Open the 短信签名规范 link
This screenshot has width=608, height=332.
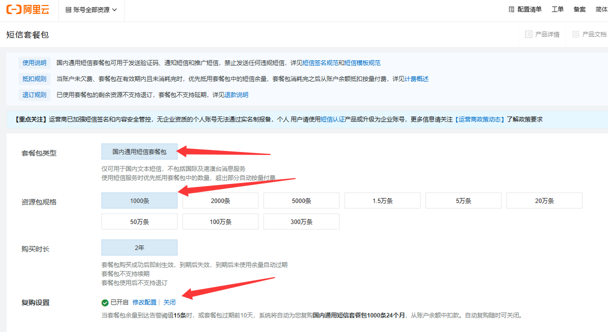point(320,63)
